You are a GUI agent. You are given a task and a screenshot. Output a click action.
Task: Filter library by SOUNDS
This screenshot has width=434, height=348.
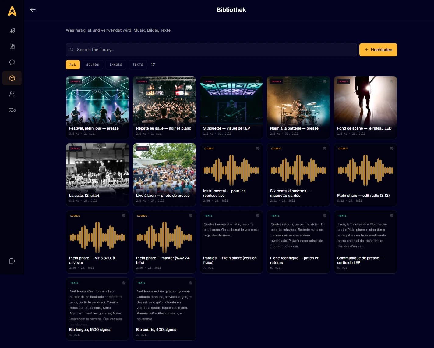pos(93,65)
